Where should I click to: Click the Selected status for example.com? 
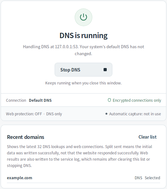152,178
